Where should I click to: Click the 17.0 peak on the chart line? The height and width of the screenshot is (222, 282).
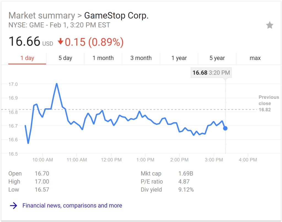(56, 83)
